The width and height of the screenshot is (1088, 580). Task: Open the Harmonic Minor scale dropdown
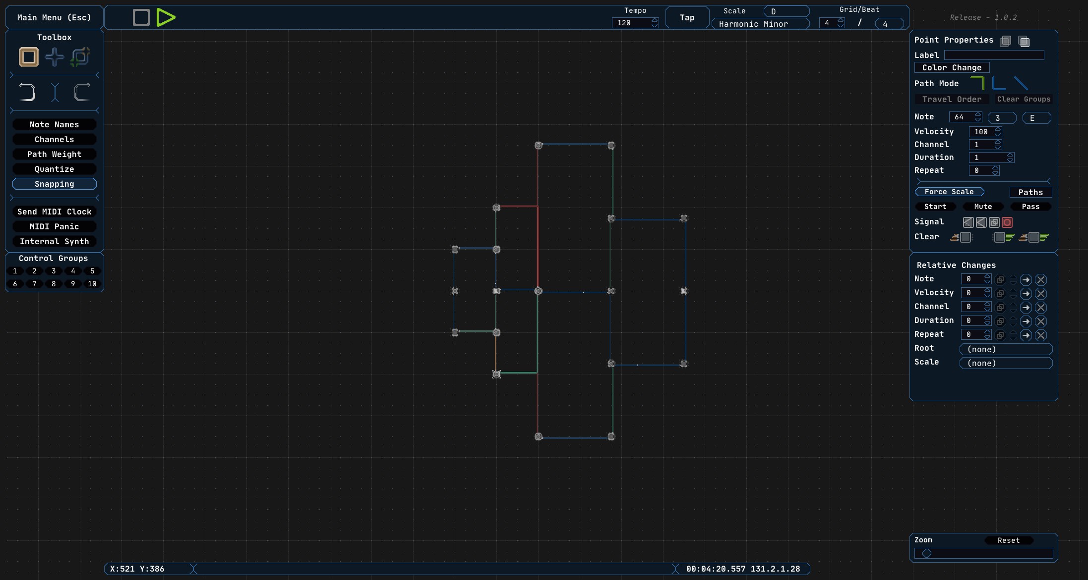[760, 24]
